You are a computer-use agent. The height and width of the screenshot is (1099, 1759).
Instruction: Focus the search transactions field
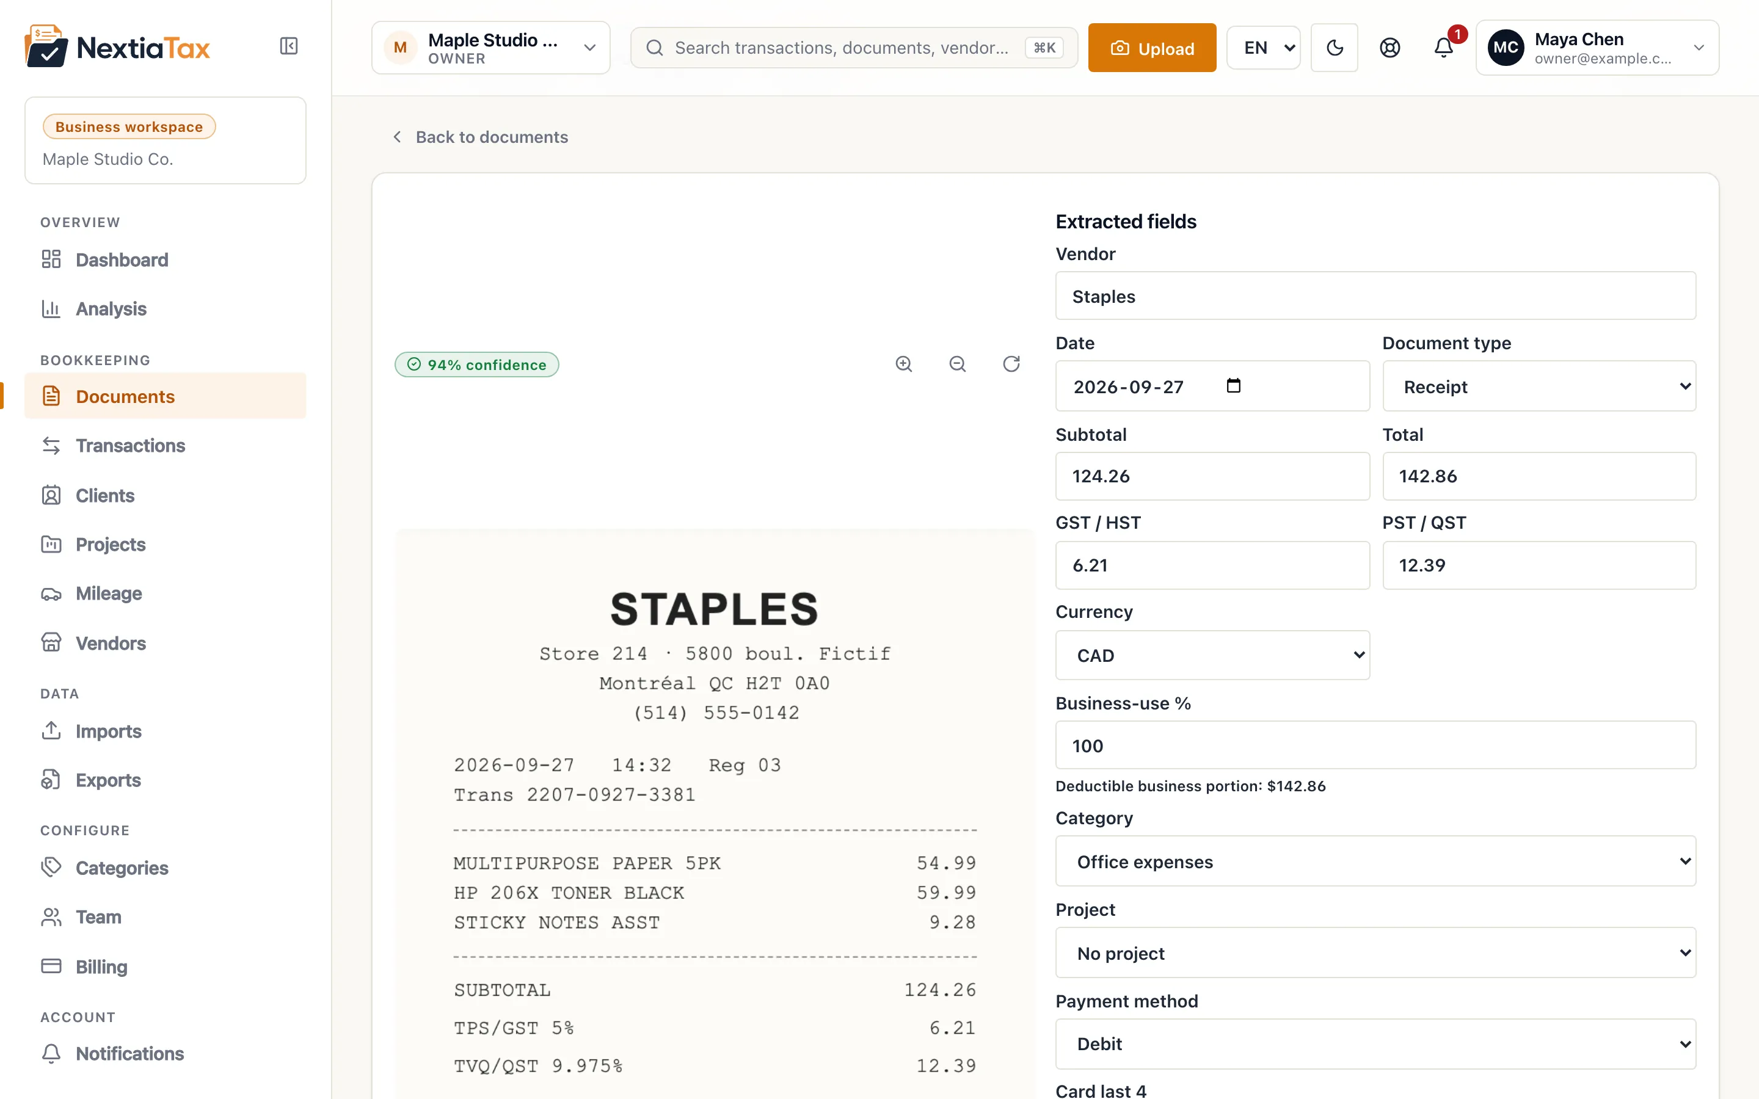coord(853,48)
